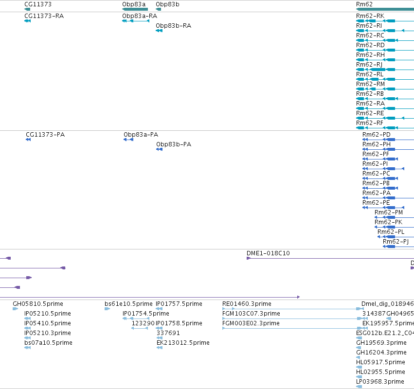Select EST RE01460.3prime
The width and height of the screenshot is (414, 389).
247,304
